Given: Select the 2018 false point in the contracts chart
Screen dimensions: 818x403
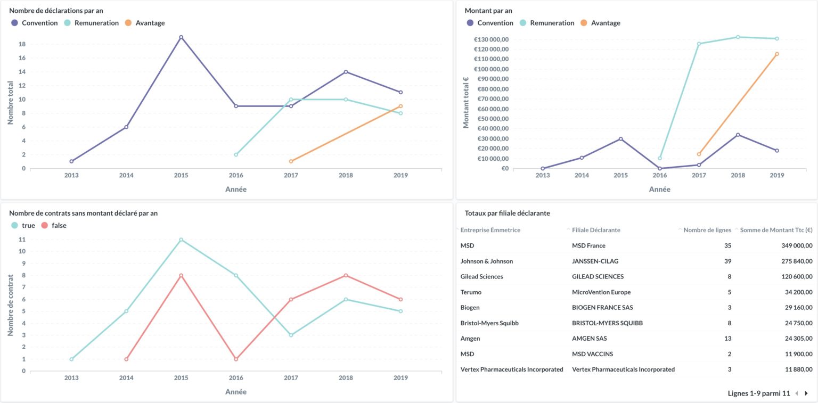Looking at the screenshot, I should click(346, 275).
